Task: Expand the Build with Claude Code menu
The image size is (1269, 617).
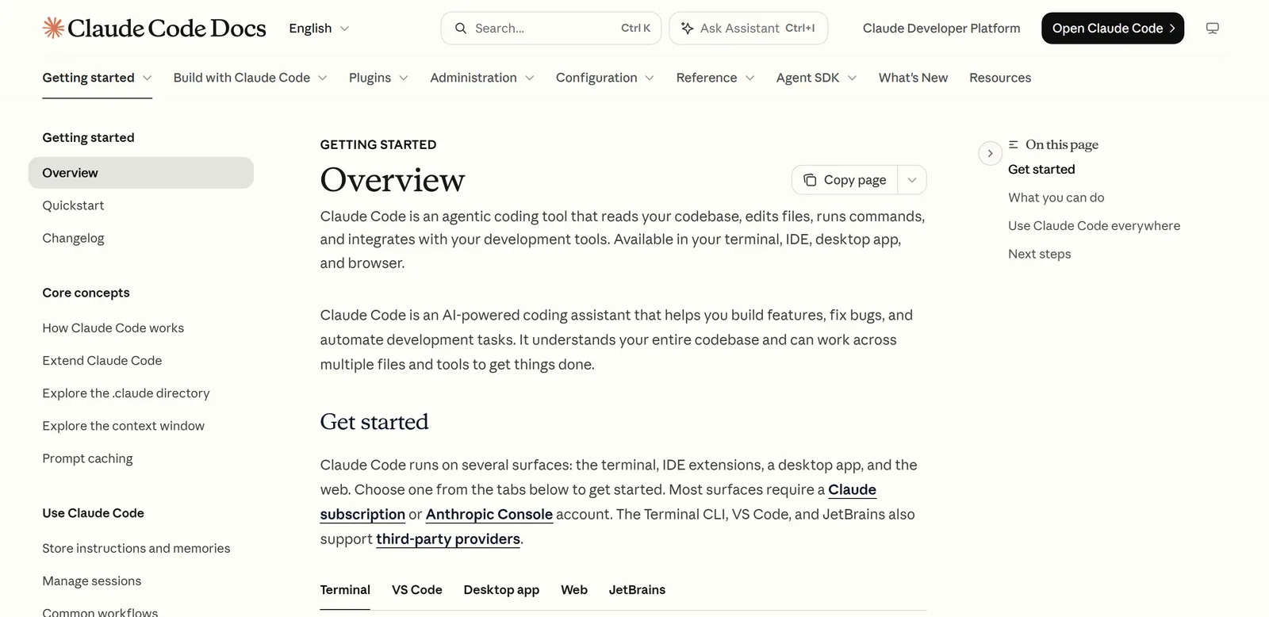Action: (251, 78)
